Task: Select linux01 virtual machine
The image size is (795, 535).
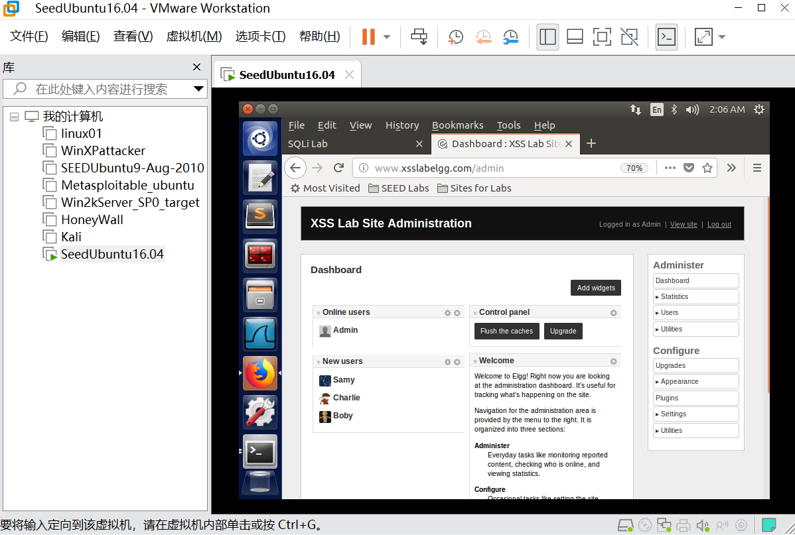Action: (81, 134)
